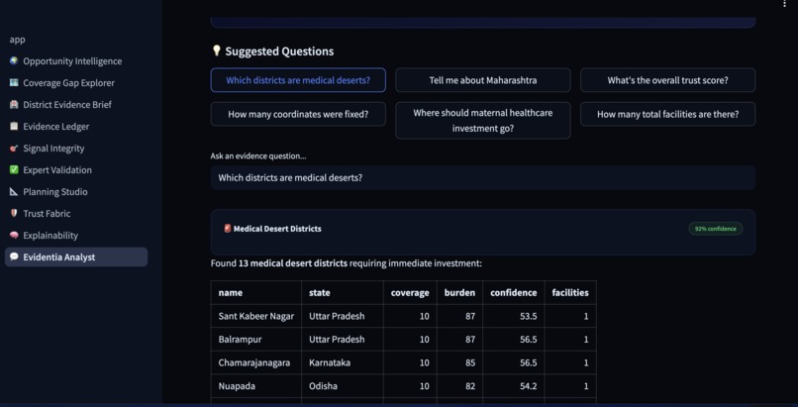The image size is (798, 407).
Task: Click the hospital icon beside District Evidence Brief
Action: (14, 104)
